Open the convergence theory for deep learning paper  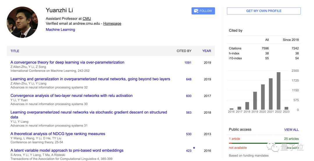click(67, 62)
